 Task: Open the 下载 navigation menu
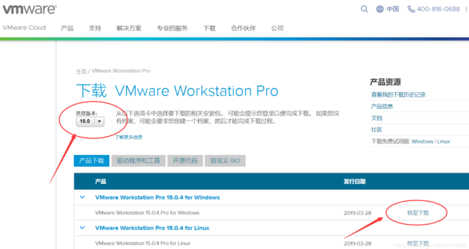(x=209, y=28)
